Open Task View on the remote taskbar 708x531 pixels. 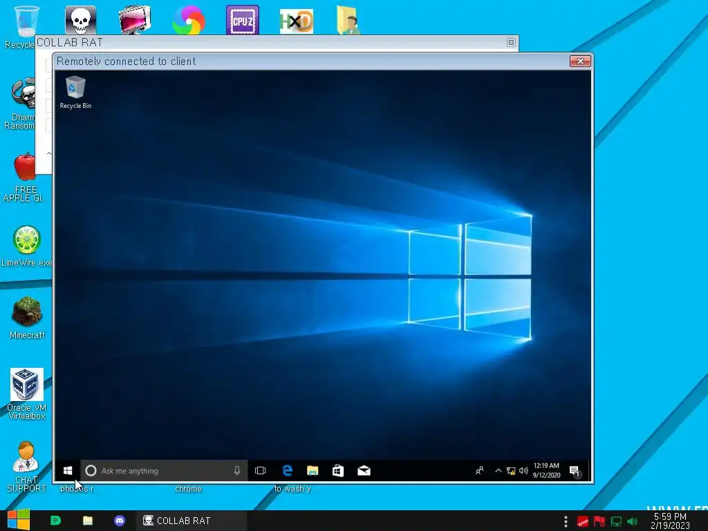click(x=261, y=471)
